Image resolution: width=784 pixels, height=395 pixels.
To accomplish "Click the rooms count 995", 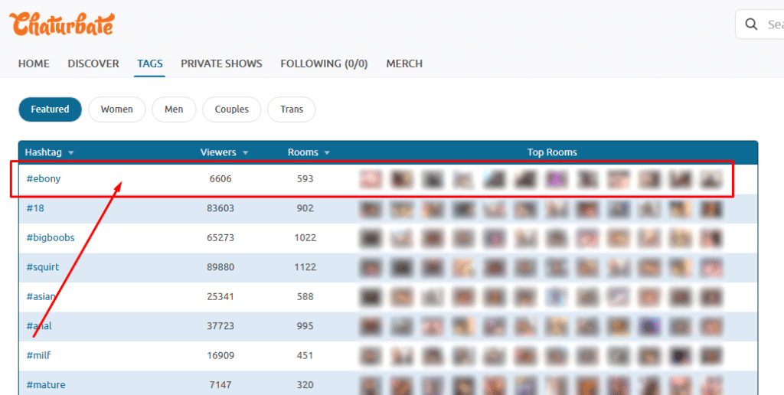I will point(305,326).
